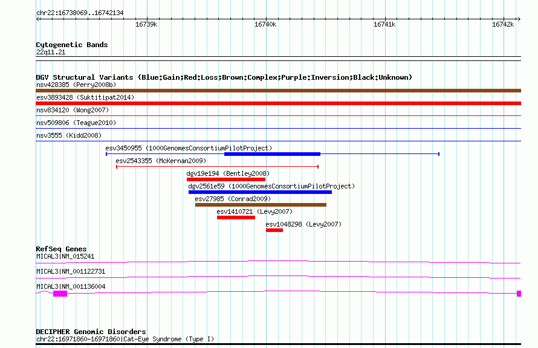Viewport: 538px width, 348px height.
Task: Open MICAL3|NM_001122731 transcript label
Action: click(71, 271)
